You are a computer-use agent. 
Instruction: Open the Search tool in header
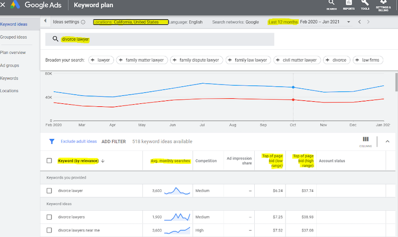click(331, 4)
